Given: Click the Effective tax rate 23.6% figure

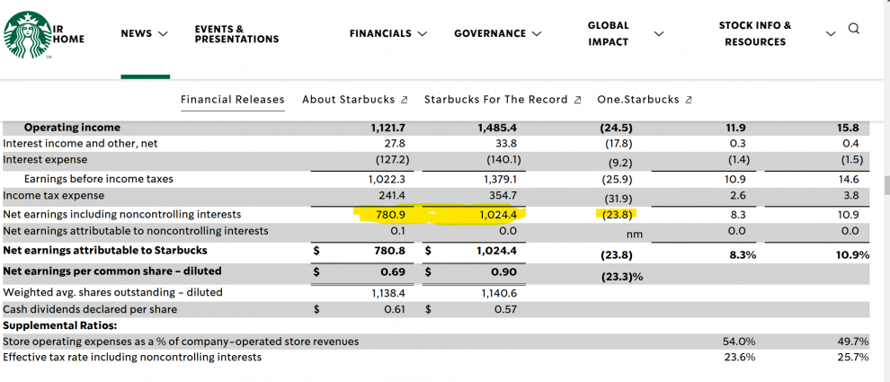Looking at the screenshot, I should tap(739, 358).
